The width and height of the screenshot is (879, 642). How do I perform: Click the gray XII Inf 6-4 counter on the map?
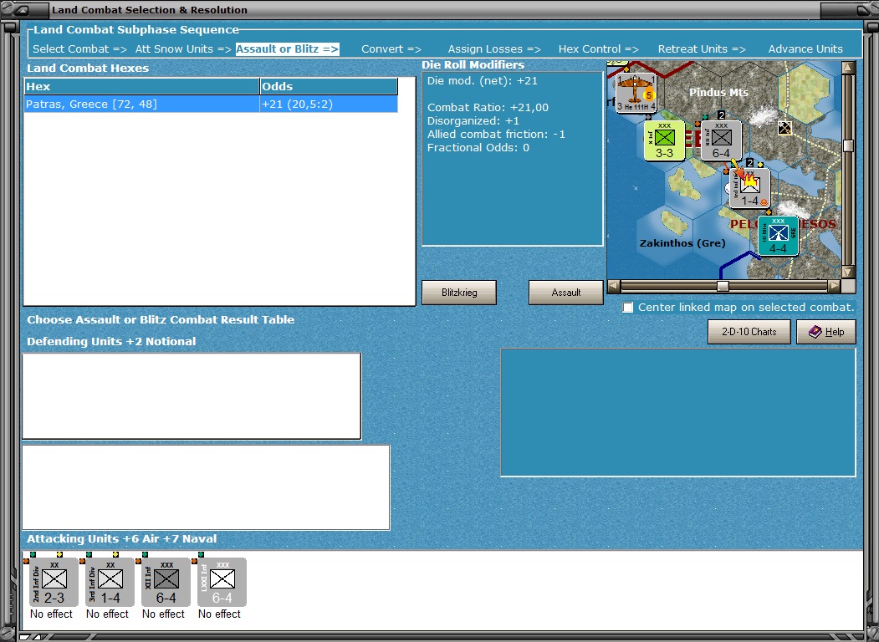point(721,140)
